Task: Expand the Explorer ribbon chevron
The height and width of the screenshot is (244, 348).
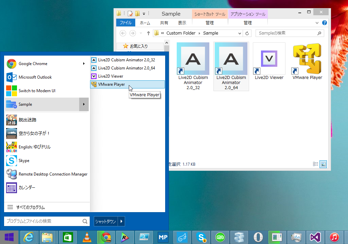Action: (x=317, y=23)
